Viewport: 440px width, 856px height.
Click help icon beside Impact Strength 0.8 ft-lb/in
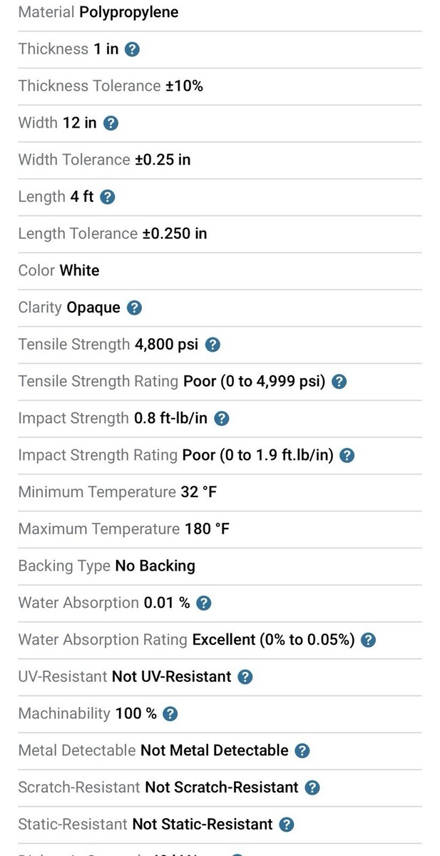point(222,419)
